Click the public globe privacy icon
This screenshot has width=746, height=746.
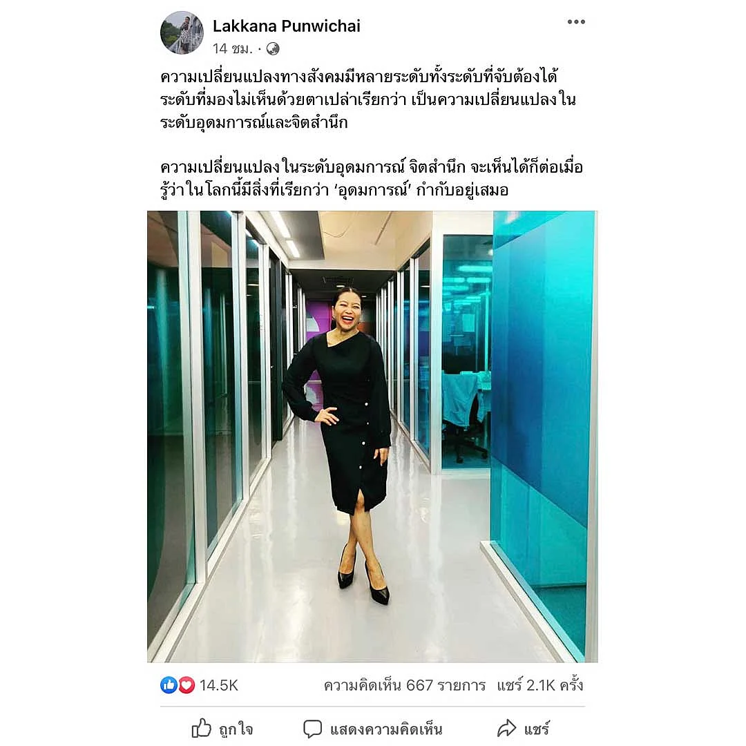[273, 48]
